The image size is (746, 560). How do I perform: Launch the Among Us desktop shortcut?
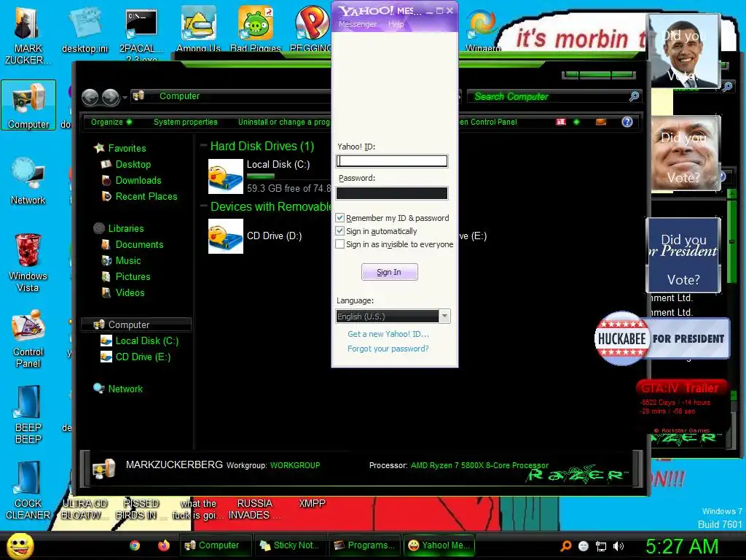click(x=198, y=29)
